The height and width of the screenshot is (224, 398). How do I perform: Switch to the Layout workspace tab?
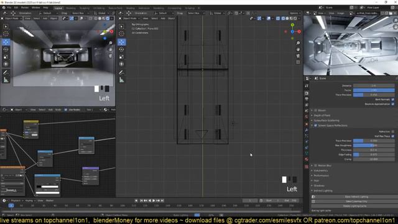[x=58, y=8]
